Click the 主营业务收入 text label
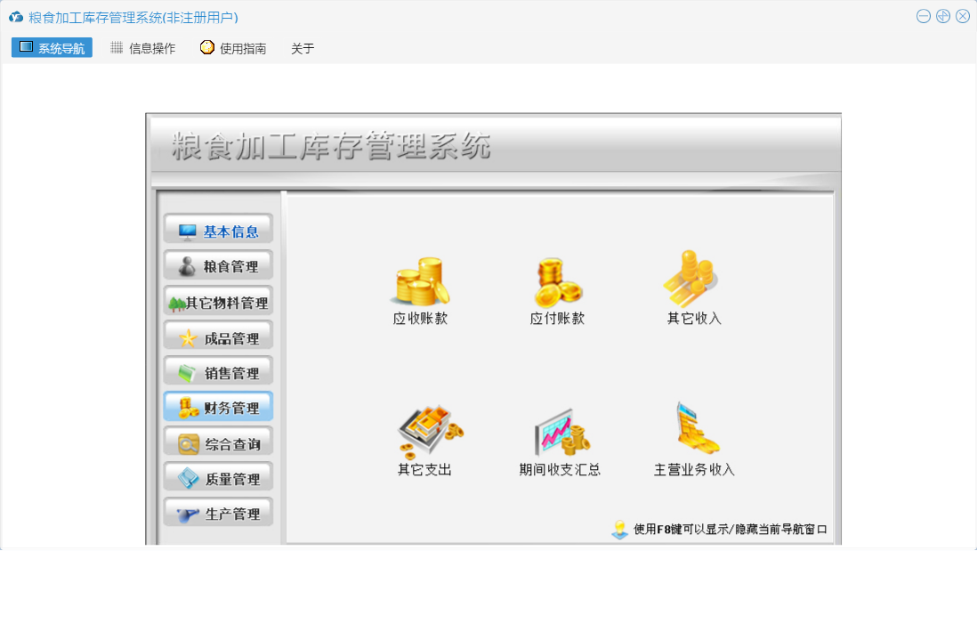Image resolution: width=977 pixels, height=640 pixels. 694,470
